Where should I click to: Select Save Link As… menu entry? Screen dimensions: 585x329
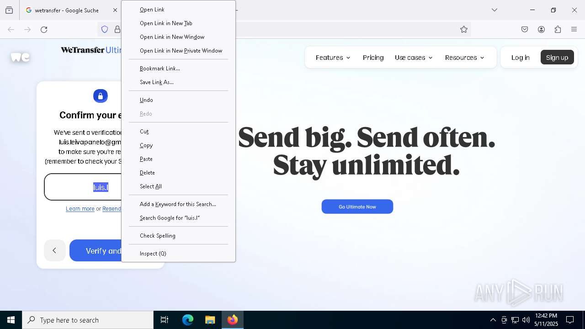tap(178, 82)
